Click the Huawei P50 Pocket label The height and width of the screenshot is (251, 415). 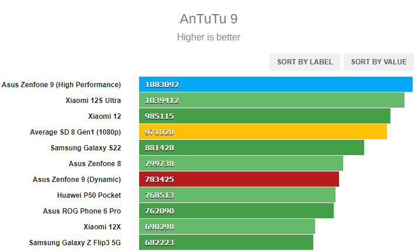(x=89, y=195)
